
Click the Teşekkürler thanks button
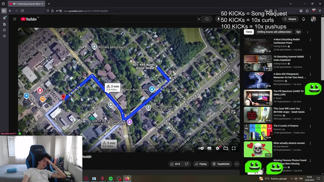(x=221, y=164)
